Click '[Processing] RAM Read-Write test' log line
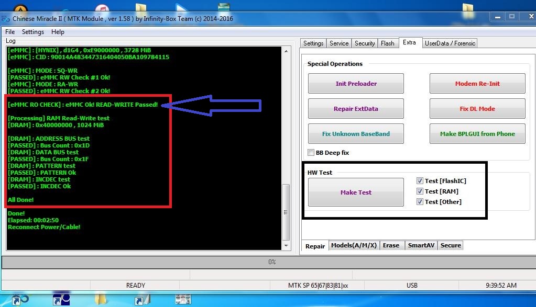 pyautogui.click(x=59, y=118)
